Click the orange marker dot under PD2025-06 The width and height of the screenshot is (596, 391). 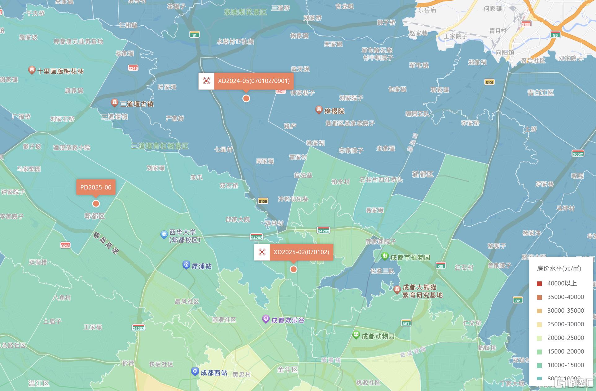click(x=96, y=204)
